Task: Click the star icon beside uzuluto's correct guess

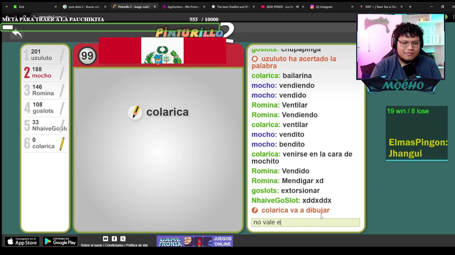Action: (255, 59)
